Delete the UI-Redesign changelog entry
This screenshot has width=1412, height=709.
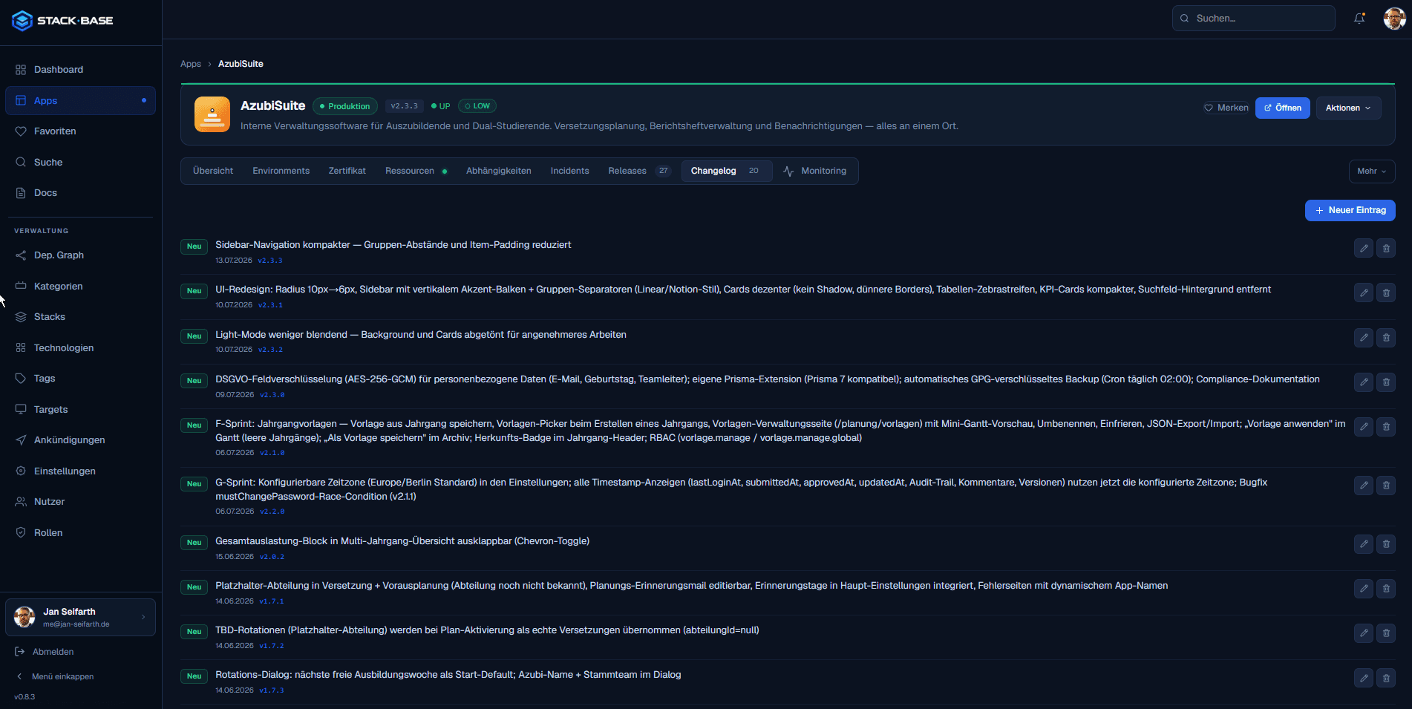coord(1386,293)
